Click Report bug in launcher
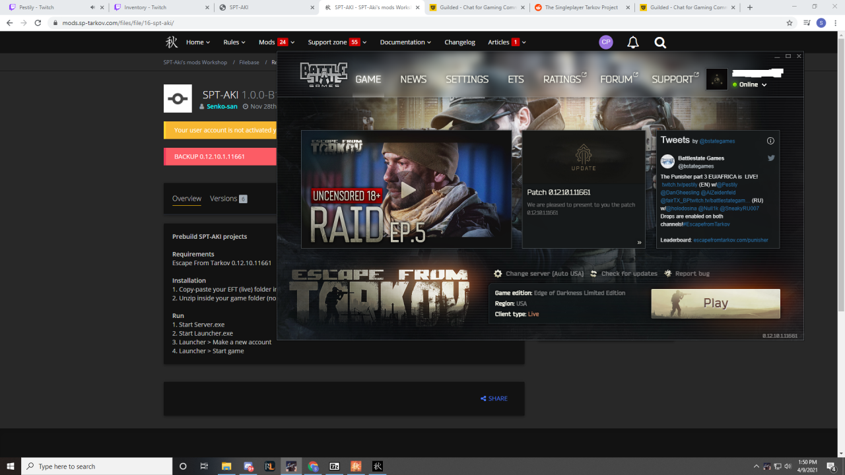 click(693, 274)
